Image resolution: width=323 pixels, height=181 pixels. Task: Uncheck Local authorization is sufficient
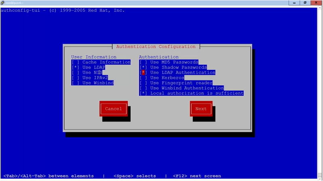coord(143,93)
